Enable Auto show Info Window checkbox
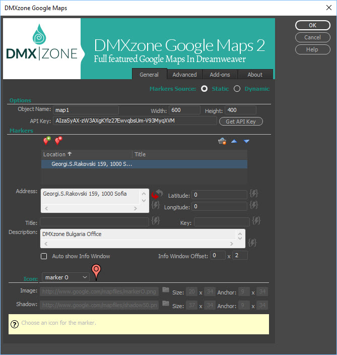 (x=44, y=256)
